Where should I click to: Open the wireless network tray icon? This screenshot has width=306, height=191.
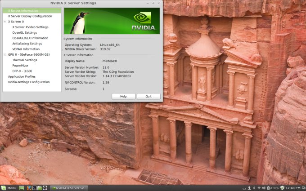[259, 188]
